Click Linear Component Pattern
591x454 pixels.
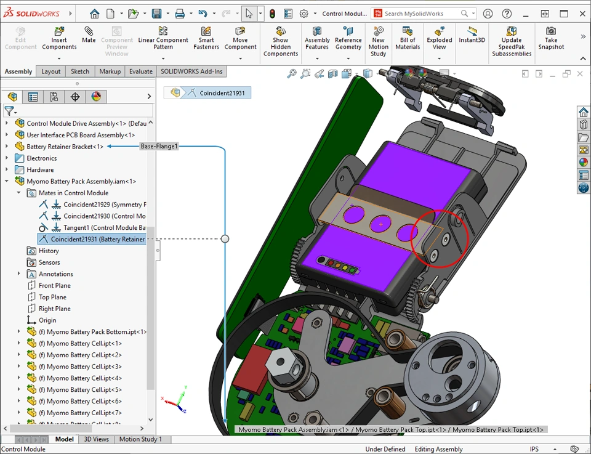pyautogui.click(x=163, y=38)
